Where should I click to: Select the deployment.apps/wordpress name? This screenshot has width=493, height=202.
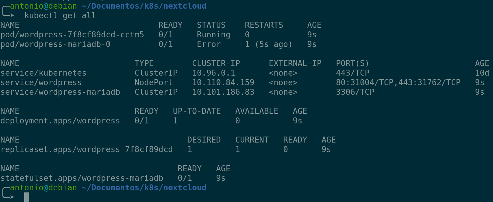point(60,121)
